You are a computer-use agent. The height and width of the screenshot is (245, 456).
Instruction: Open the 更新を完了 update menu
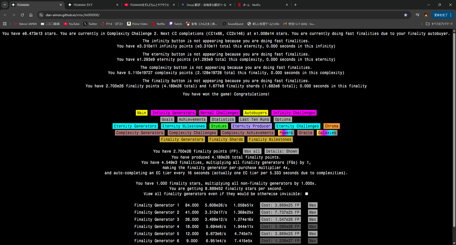click(x=443, y=15)
